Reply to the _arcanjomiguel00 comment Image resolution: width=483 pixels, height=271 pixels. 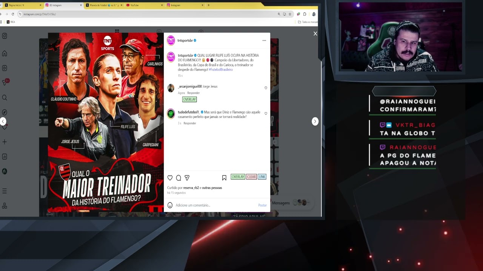point(194,93)
